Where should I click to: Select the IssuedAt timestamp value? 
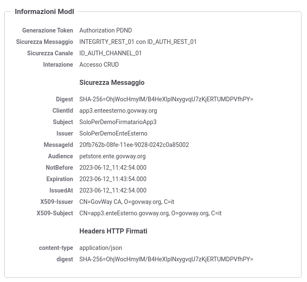click(113, 190)
